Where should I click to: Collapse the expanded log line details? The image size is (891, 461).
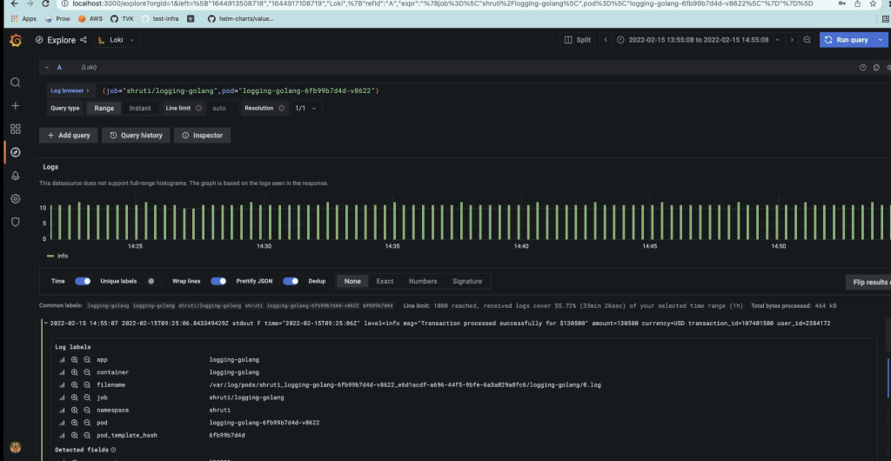46,323
